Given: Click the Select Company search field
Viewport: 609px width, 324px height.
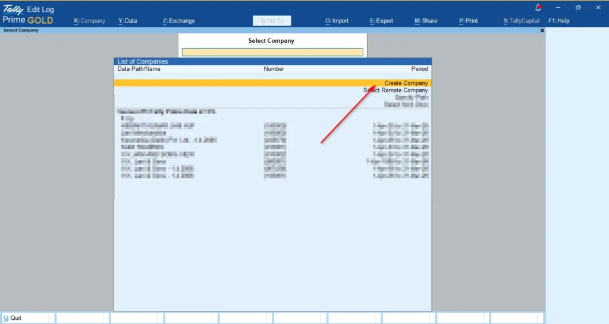Looking at the screenshot, I should 272,52.
